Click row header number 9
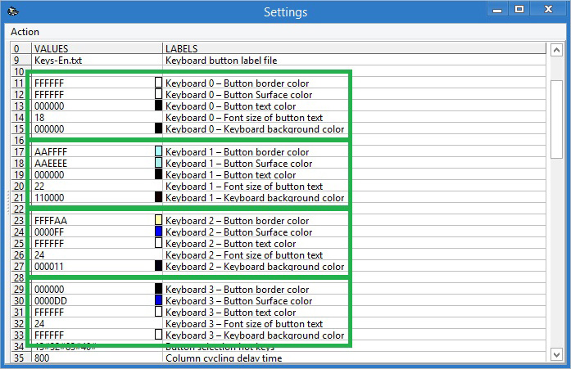This screenshot has height=369, width=571. tap(21, 61)
